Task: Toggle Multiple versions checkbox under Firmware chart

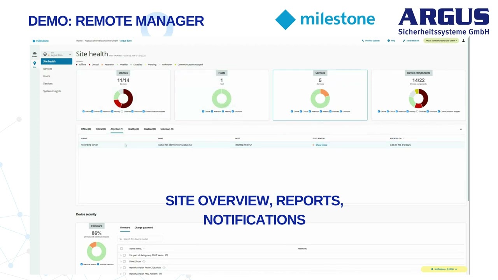Action: pyautogui.click(x=98, y=264)
